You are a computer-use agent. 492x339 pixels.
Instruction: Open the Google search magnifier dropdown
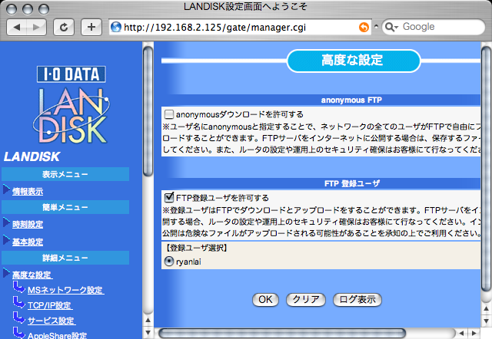point(391,28)
